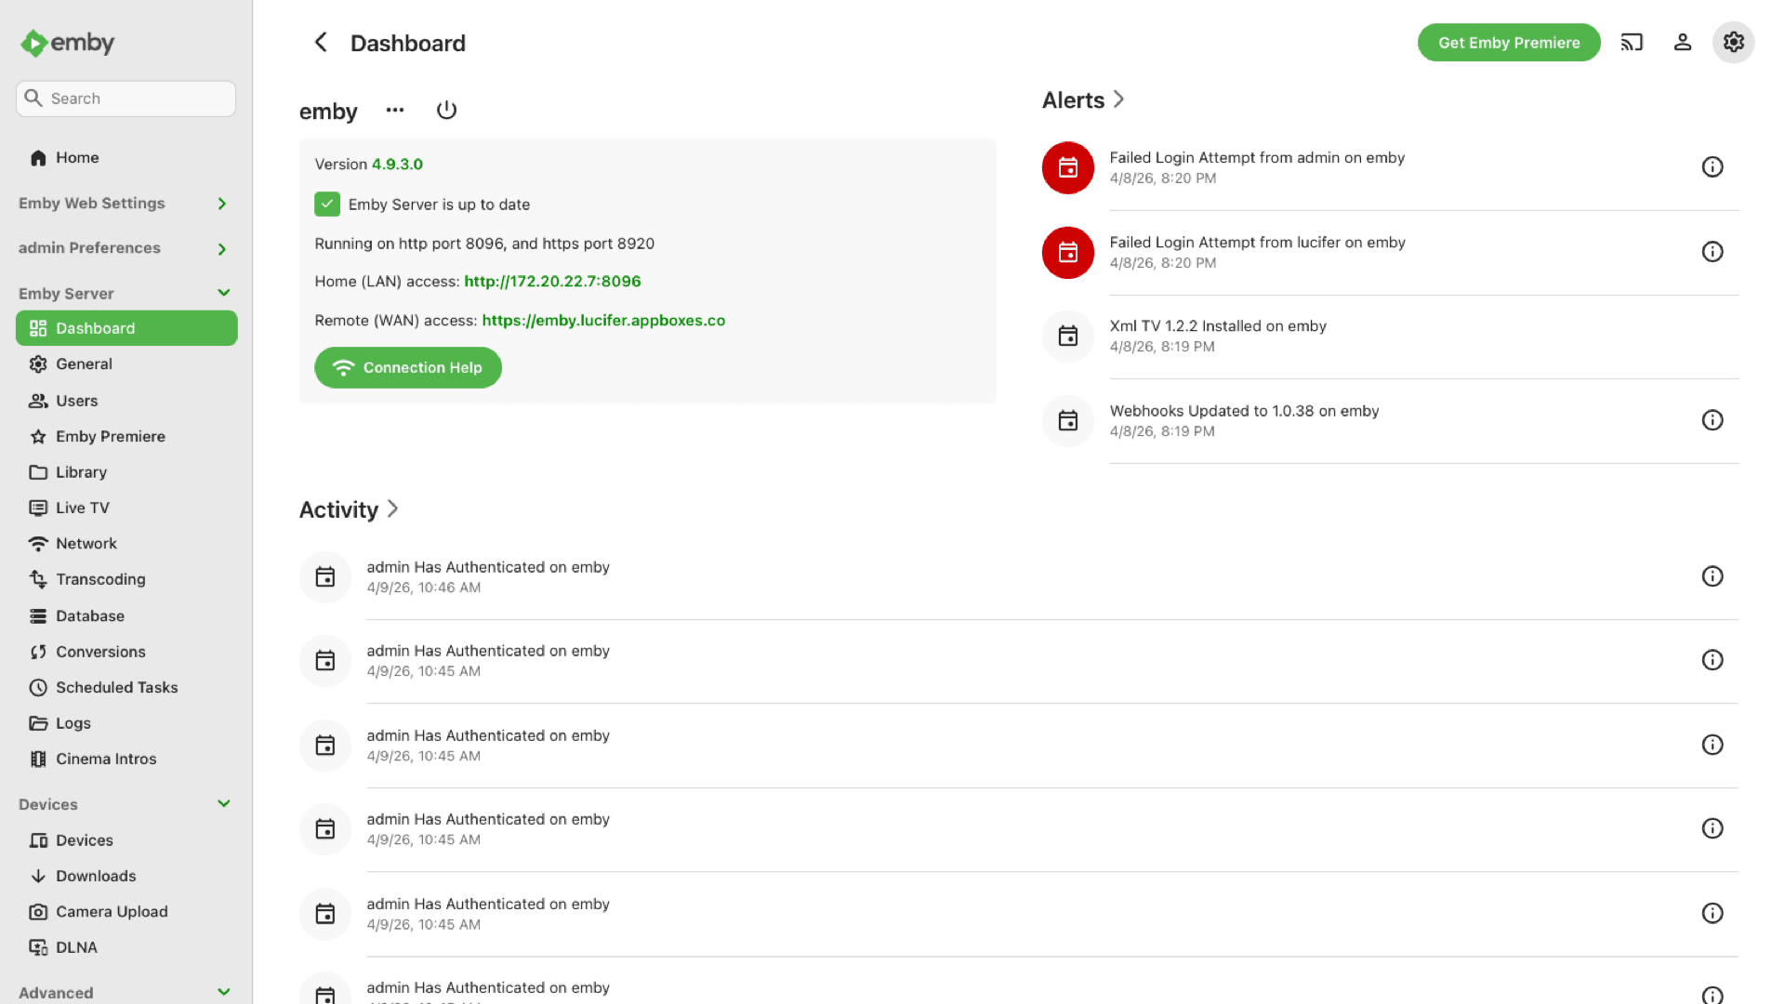Open remote WAN access link
This screenshot has height=1004, width=1785.
(603, 321)
